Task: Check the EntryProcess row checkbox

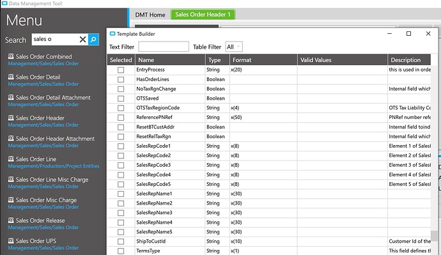Action: tap(121, 70)
